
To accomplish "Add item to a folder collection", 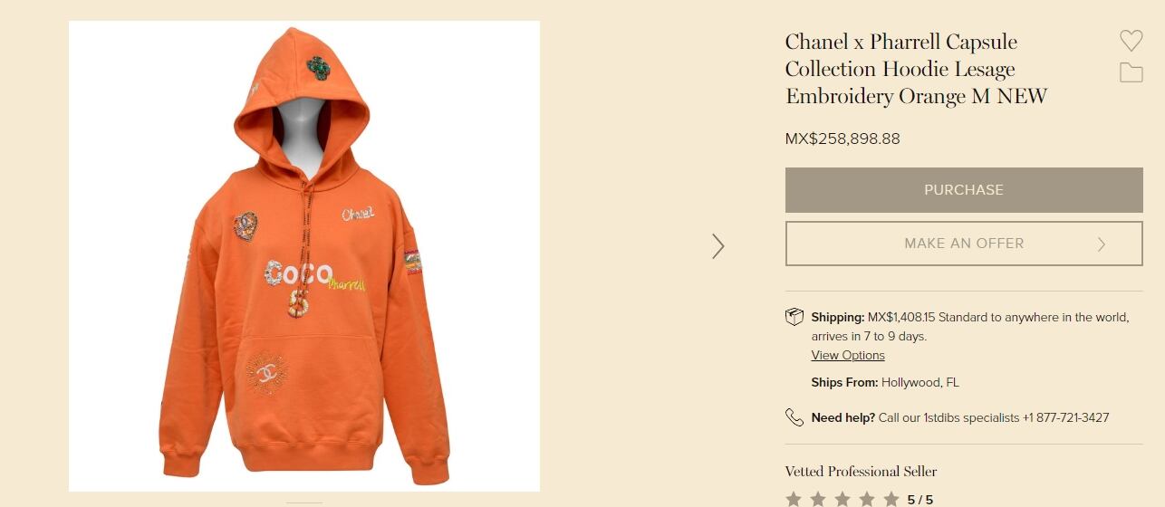I will click(1131, 72).
